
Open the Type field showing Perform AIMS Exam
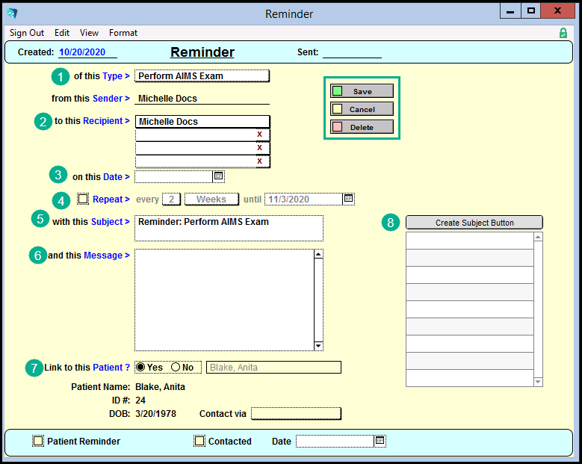pos(202,75)
